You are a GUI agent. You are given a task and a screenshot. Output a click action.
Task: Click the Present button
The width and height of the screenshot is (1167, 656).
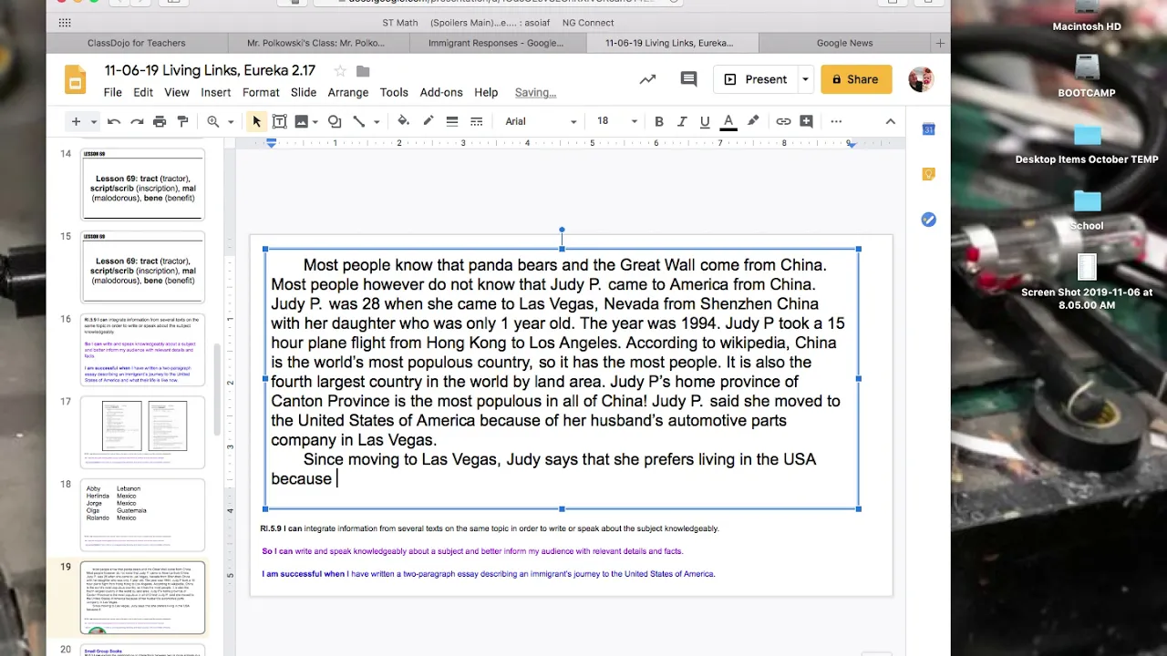point(755,79)
